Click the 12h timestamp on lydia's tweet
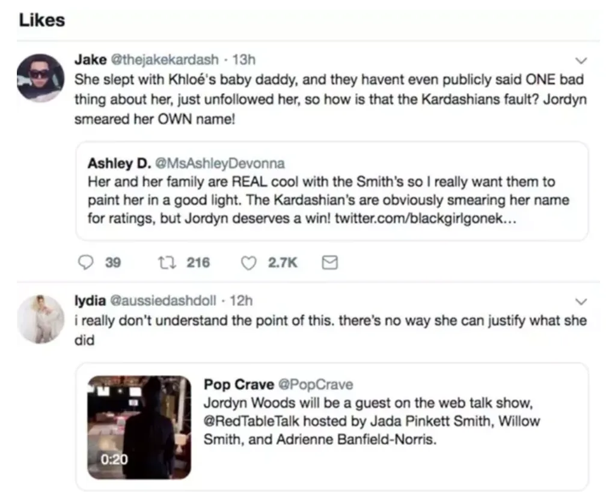 [241, 300]
